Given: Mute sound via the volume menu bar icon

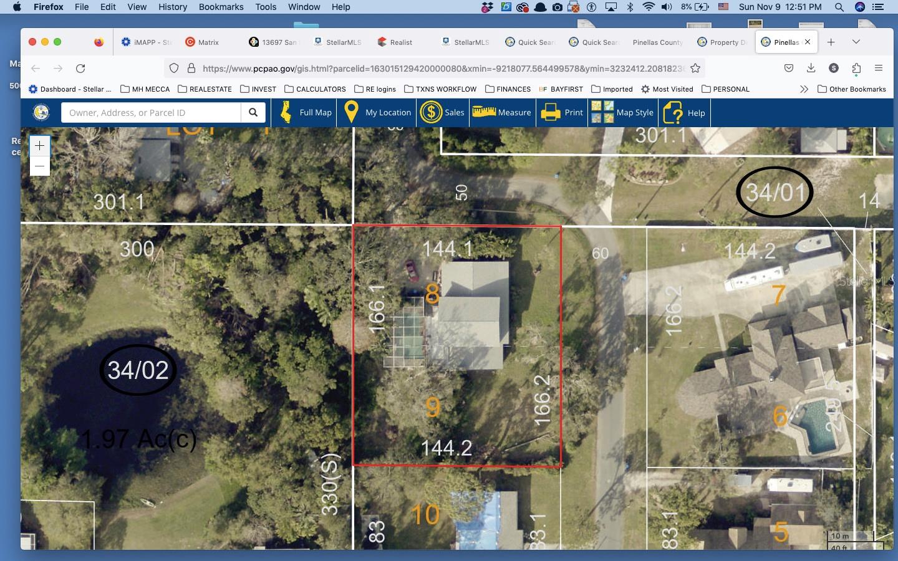Looking at the screenshot, I should point(667,7).
